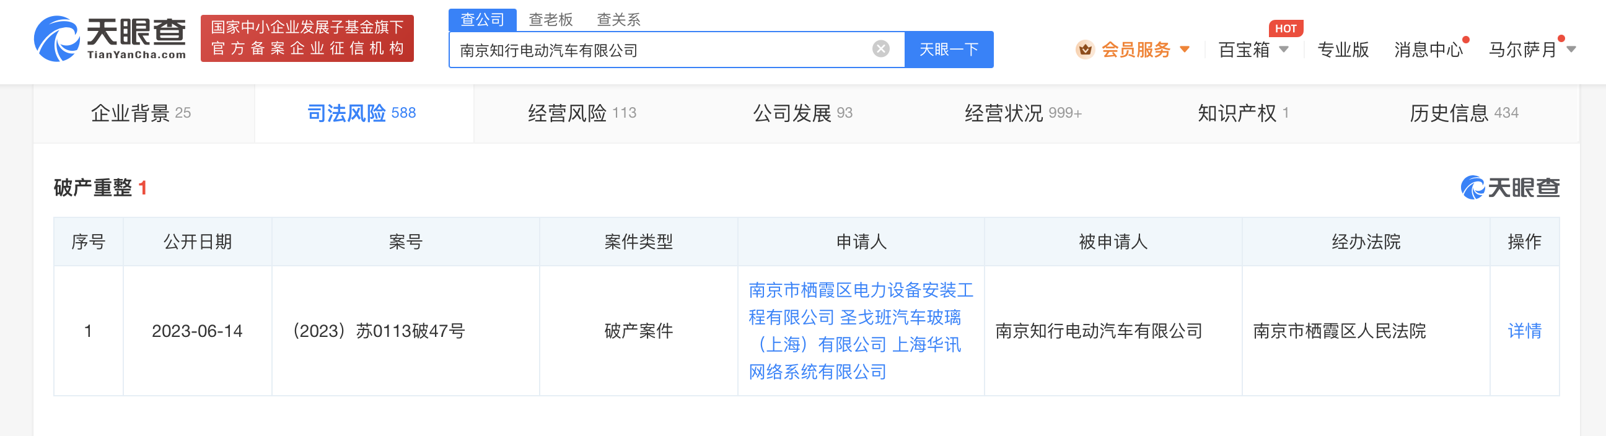Open 会员服务 membership link
Screen dimensions: 1606x436
click(x=1136, y=50)
